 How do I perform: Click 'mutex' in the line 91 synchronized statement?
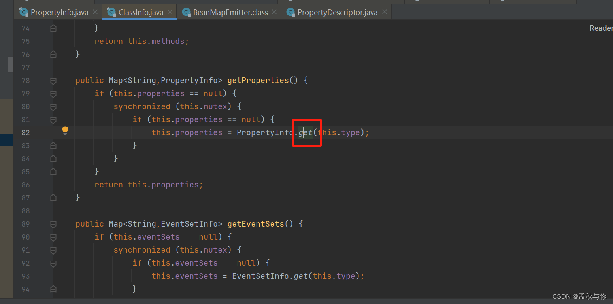coord(215,250)
